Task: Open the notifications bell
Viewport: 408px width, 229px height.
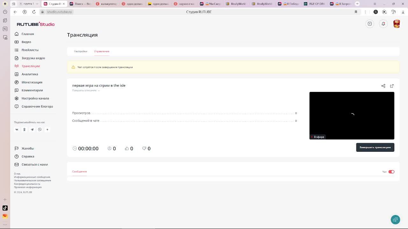Action: point(383,24)
